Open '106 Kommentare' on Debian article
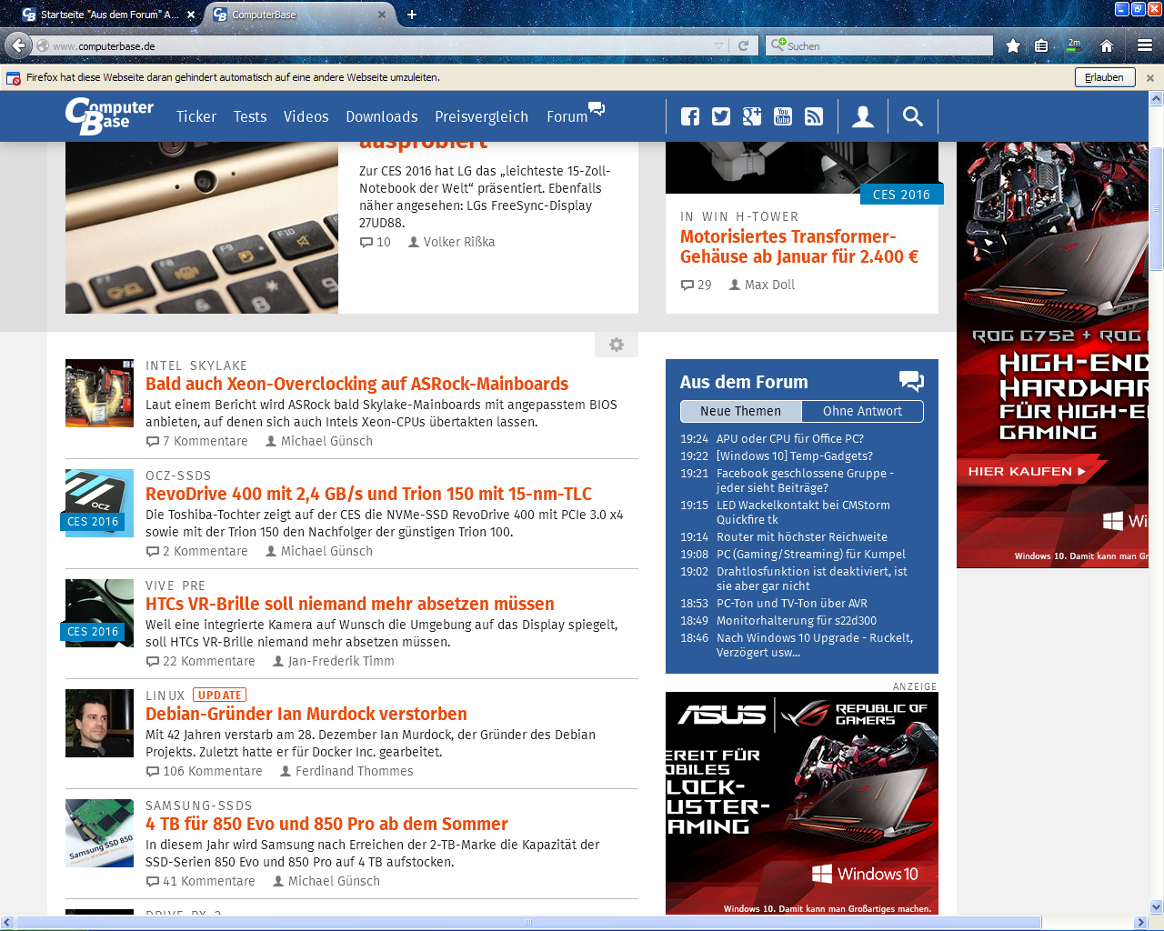The width and height of the screenshot is (1164, 931). coord(205,771)
